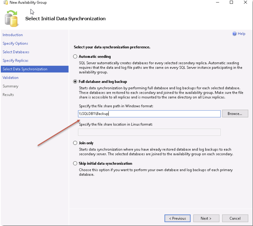This screenshot has height=226, width=253.
Task: Click the Previous button
Action: 178,218
